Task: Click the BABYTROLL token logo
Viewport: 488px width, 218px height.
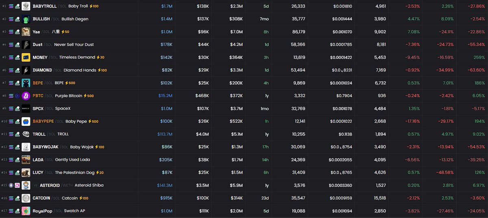Action: point(26,6)
